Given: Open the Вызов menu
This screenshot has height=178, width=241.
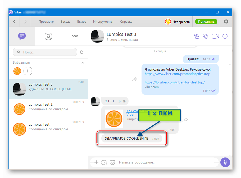Looking at the screenshot, I should pyautogui.click(x=82, y=22).
